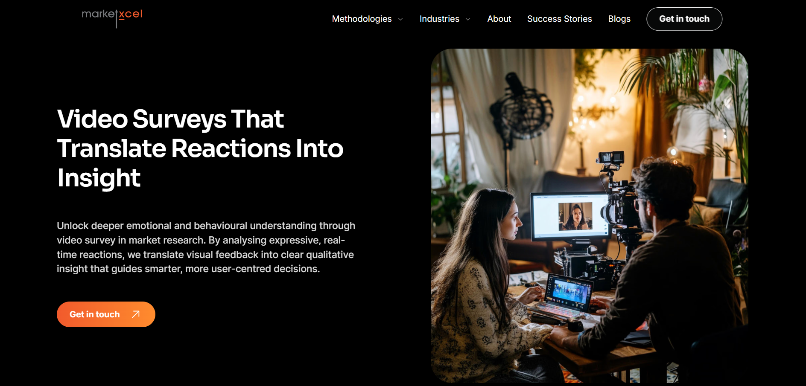Expand the Industries dropdown chevron
The width and height of the screenshot is (806, 386).
(468, 19)
